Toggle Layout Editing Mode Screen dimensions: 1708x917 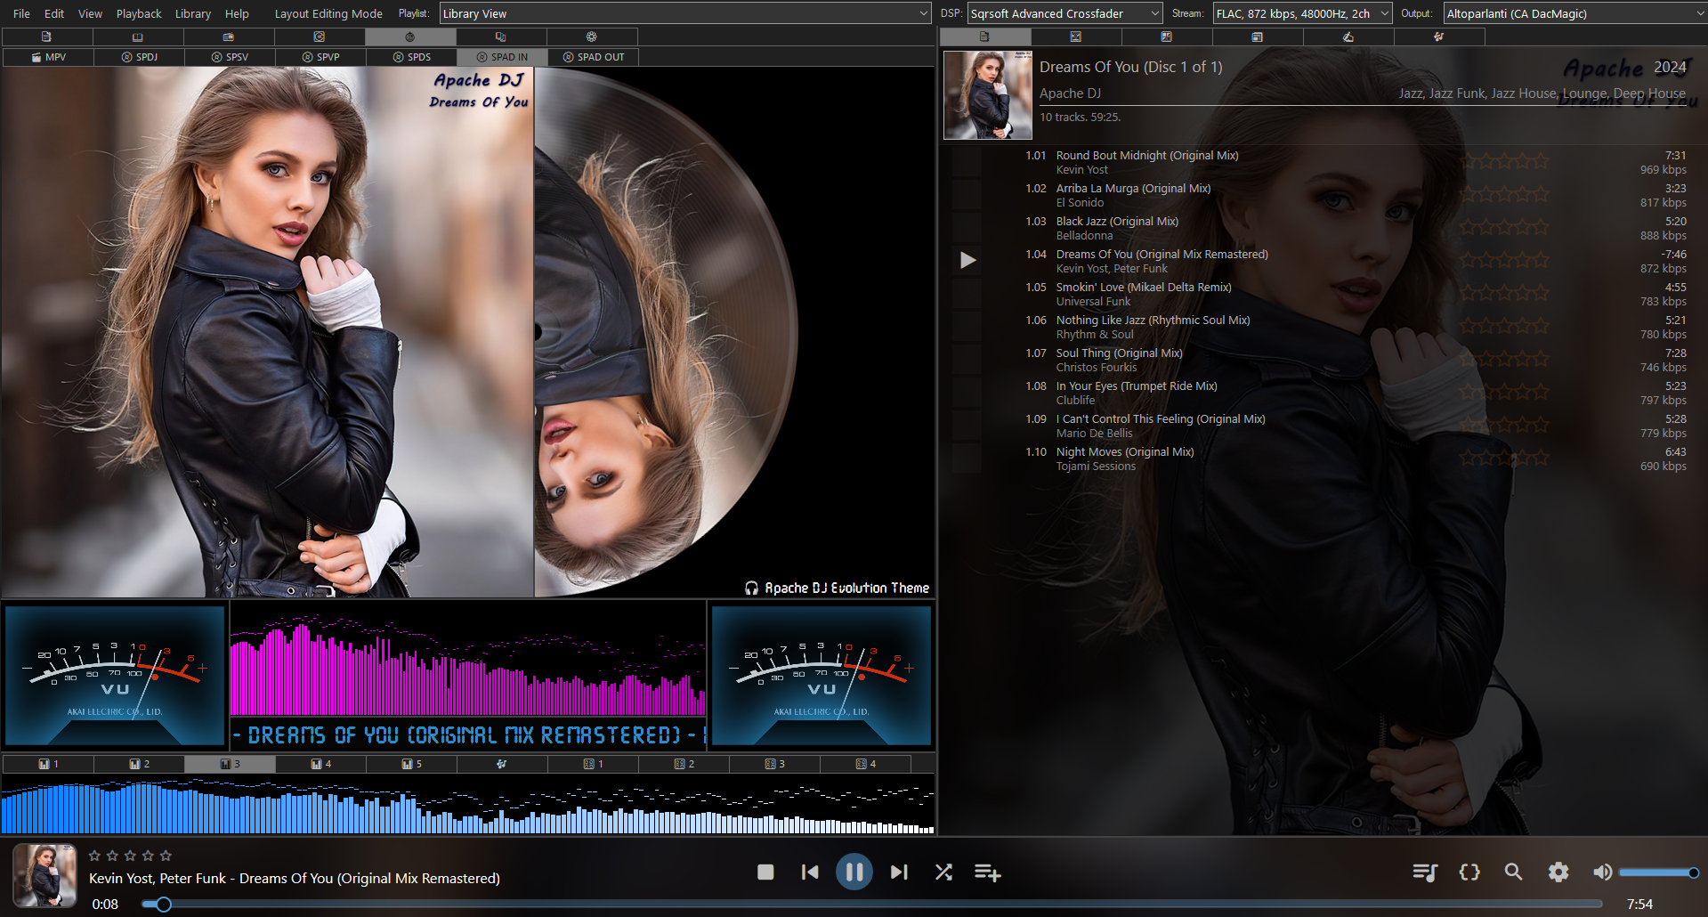pos(328,13)
